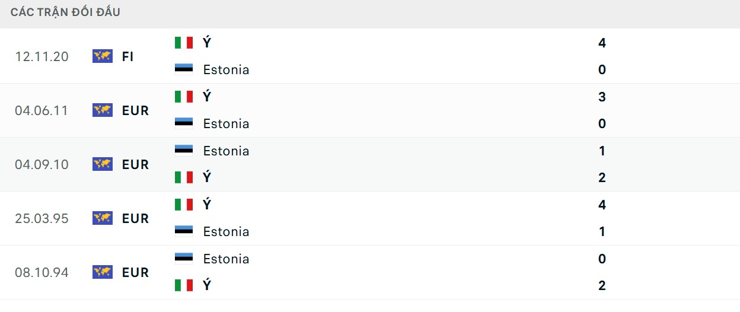This screenshot has height=312, width=740.
Task: Open the match dated 08.10.94
Action: click(x=42, y=273)
